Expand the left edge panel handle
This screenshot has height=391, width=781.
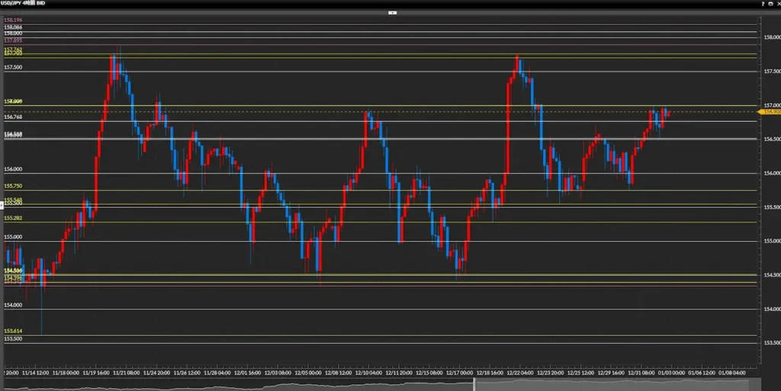tap(2, 204)
